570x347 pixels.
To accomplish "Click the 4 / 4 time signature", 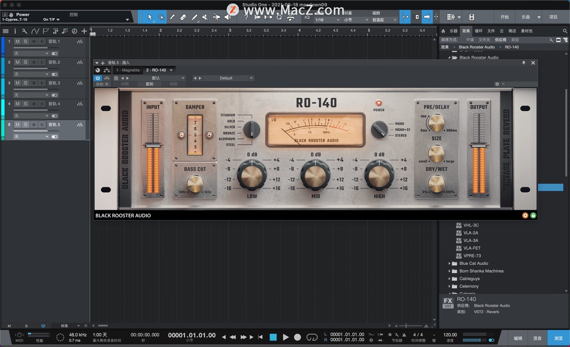I will tap(418, 335).
